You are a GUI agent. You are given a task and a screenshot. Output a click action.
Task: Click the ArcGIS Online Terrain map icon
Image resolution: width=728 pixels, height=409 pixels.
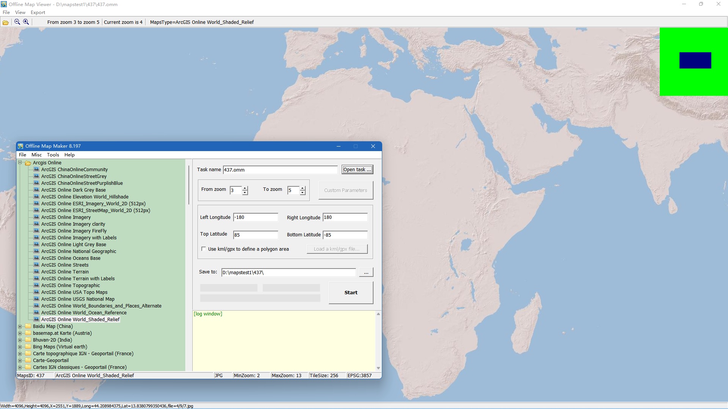pos(36,272)
